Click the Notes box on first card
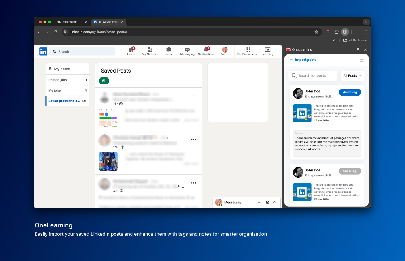405x261 pixels. click(327, 144)
